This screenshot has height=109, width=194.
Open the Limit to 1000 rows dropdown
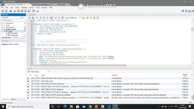coord(73,18)
